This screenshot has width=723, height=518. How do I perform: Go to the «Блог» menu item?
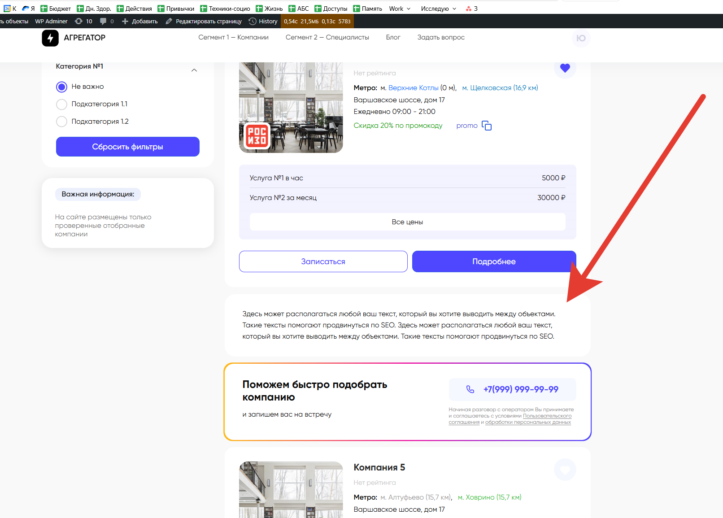[393, 37]
